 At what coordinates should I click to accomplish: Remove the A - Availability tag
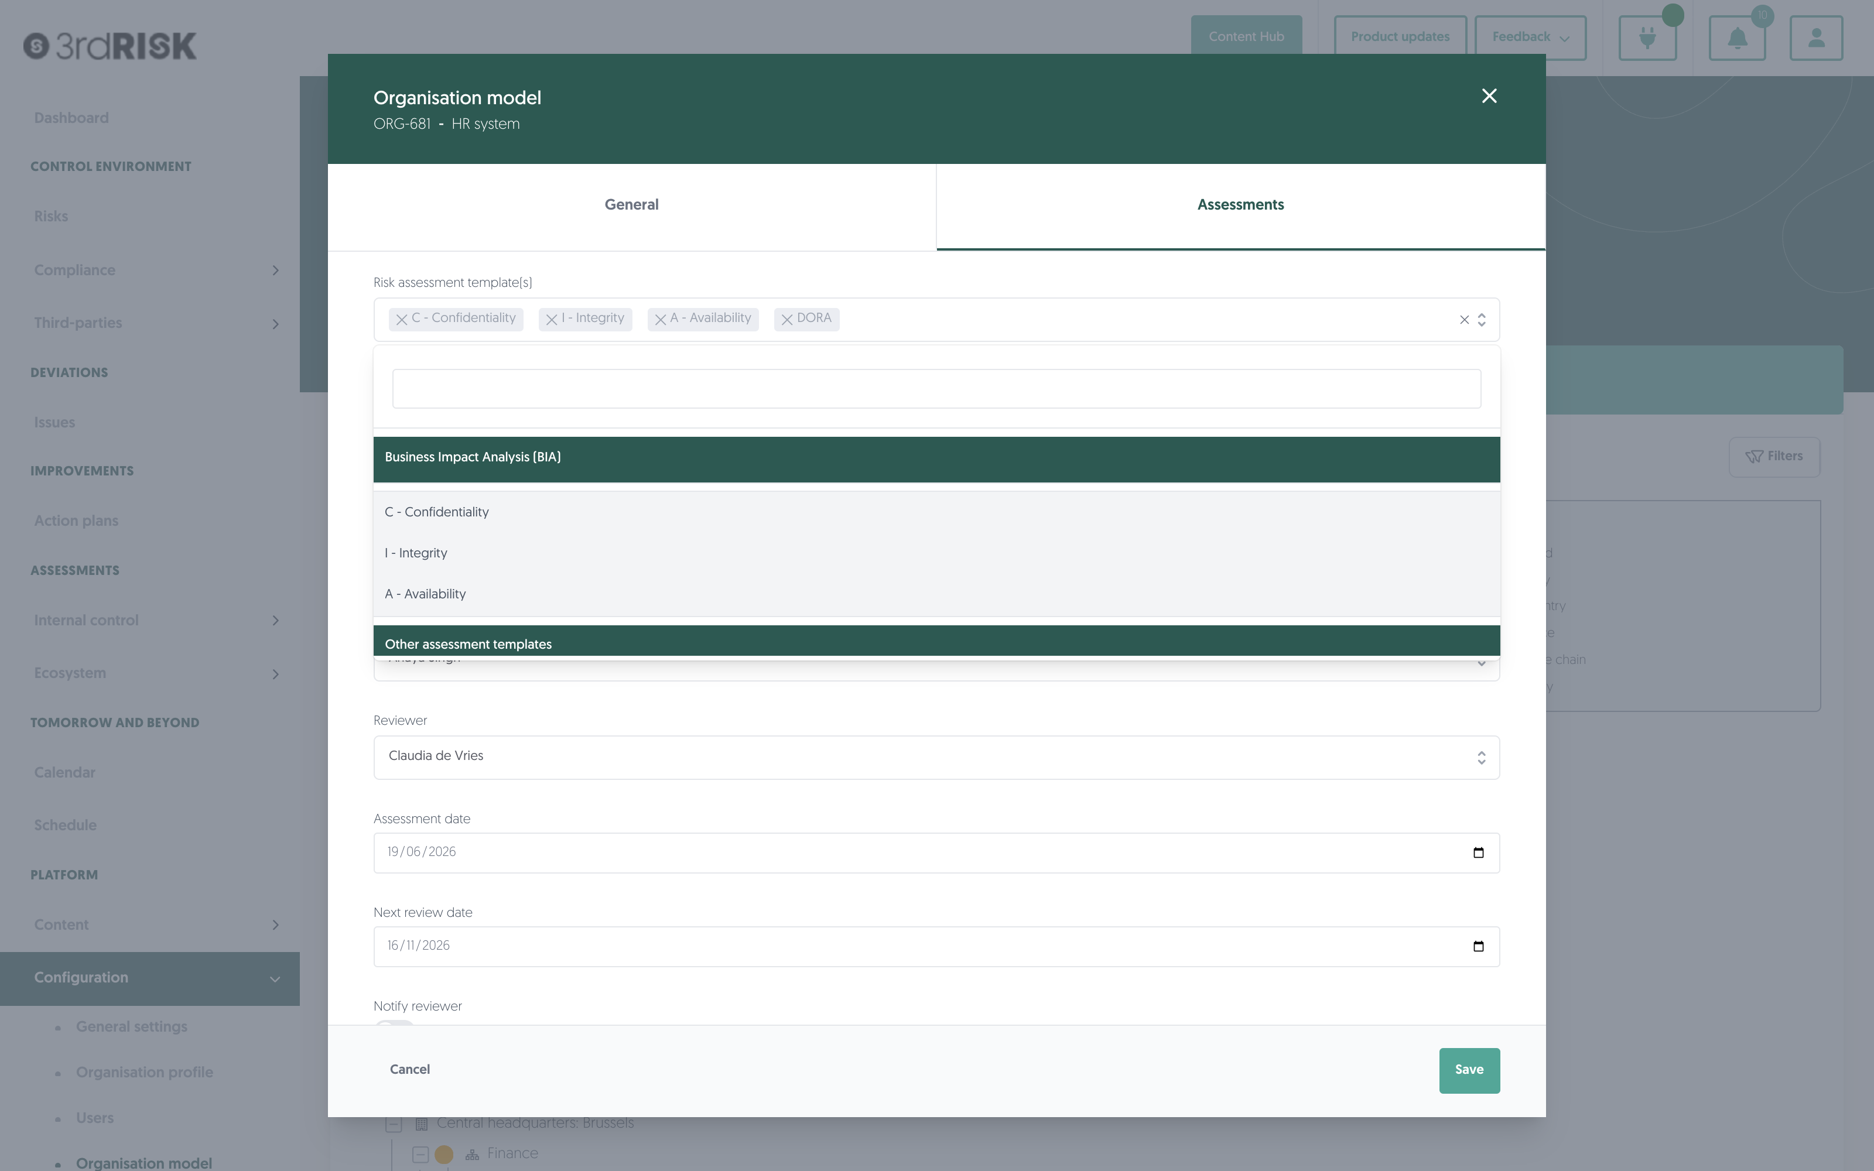coord(661,319)
